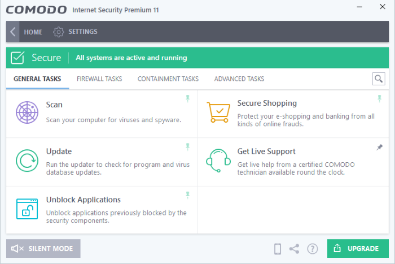395x264 pixels.
Task: Click the Unblock Applications lock icon
Action: coord(27,209)
